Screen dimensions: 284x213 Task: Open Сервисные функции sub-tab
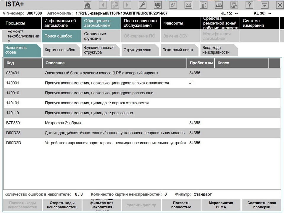coord(101,36)
